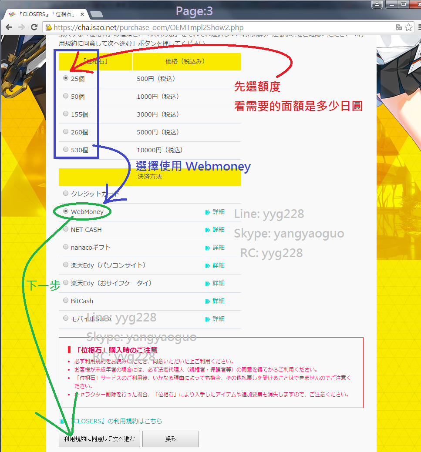421x452 pixels.
Task: Select the 530個 radio option
Action: coord(66,150)
